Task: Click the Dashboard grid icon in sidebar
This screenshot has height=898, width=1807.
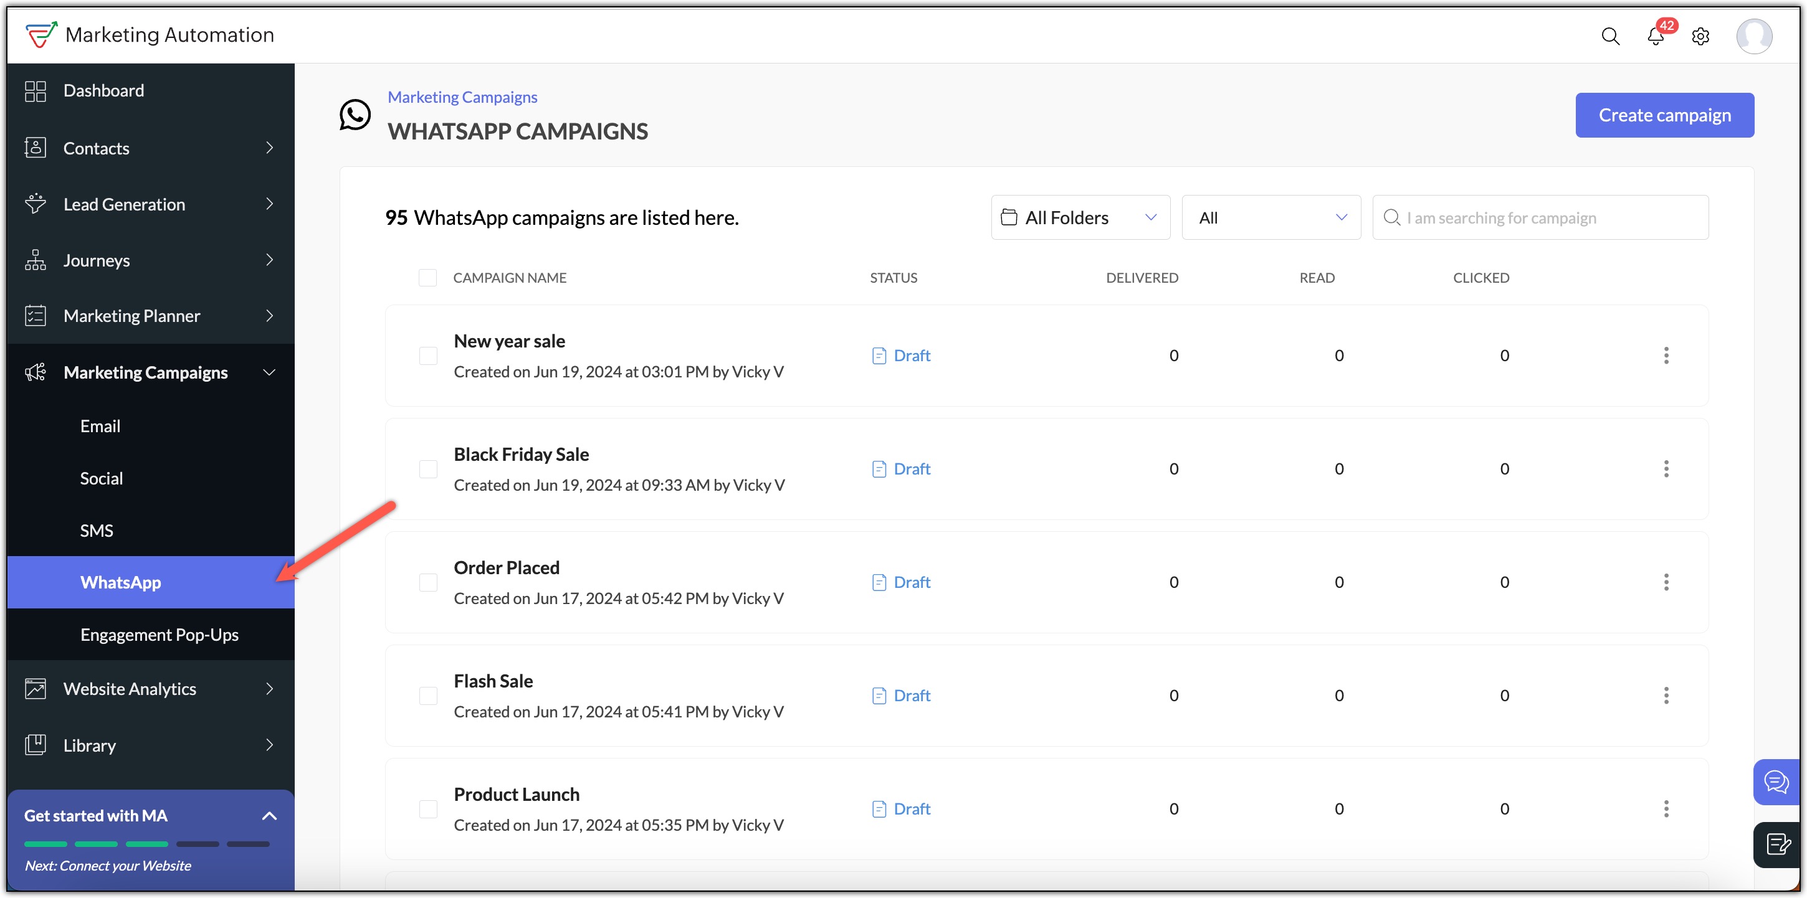Action: coord(35,91)
